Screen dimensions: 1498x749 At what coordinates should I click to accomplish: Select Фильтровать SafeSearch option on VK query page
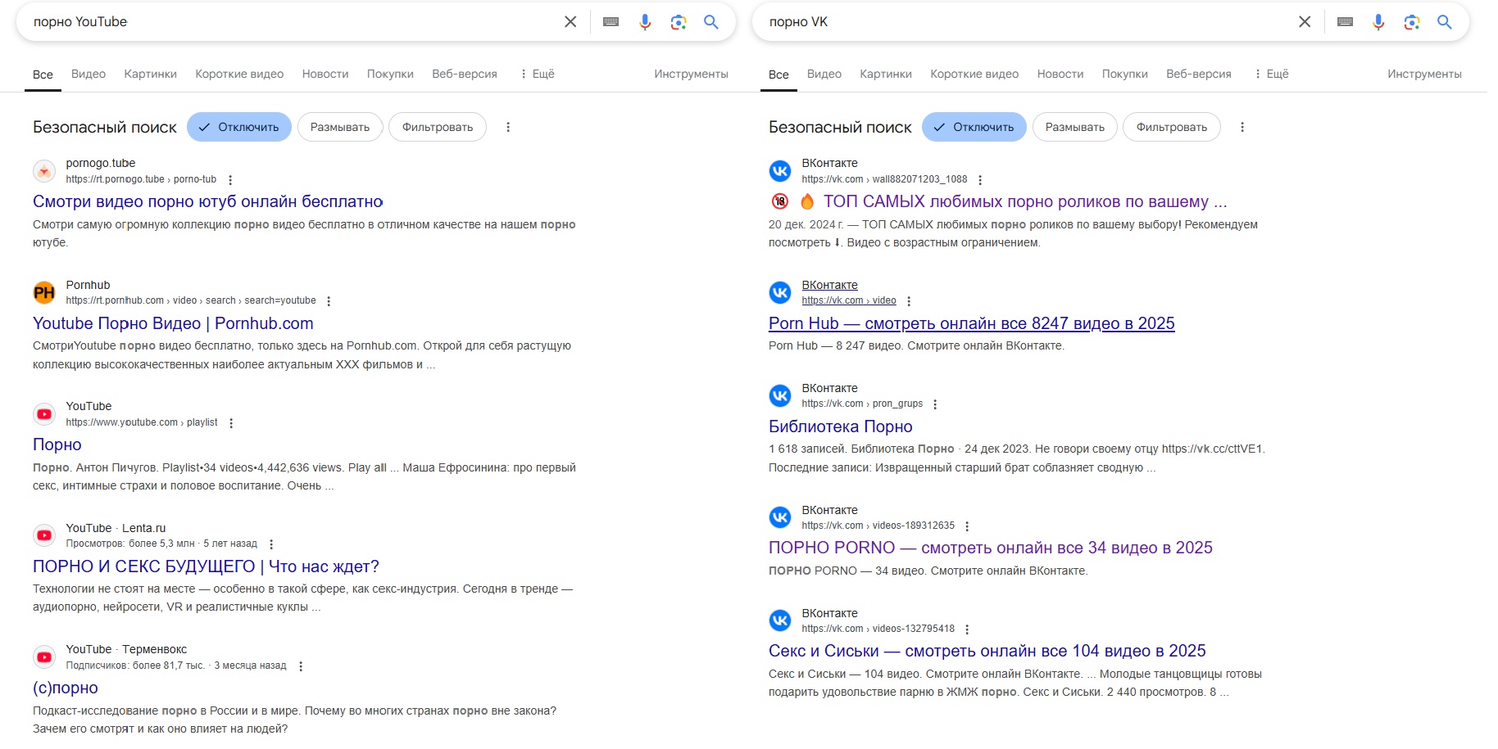[x=1172, y=127]
